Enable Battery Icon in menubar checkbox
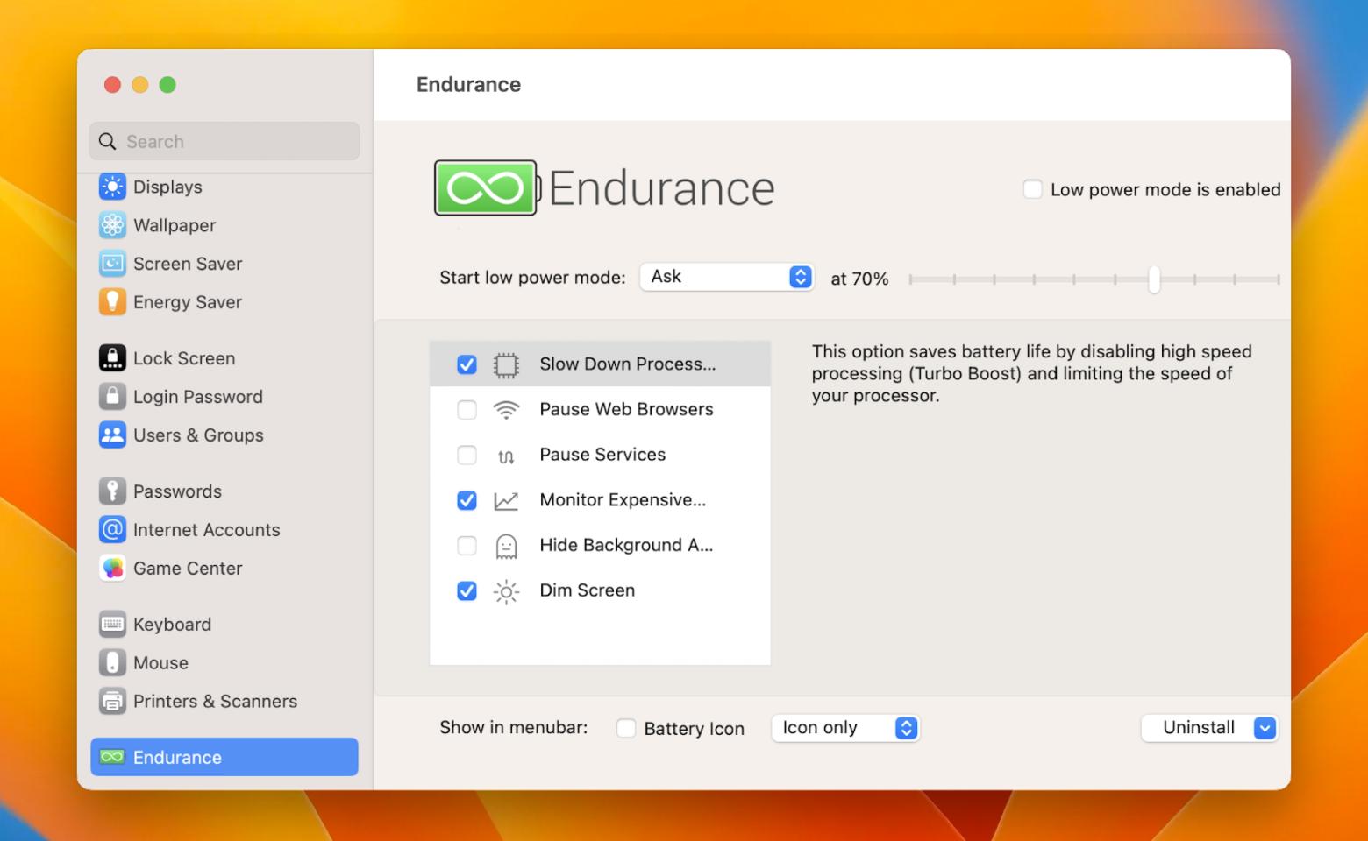Viewport: 1368px width, 841px height. click(626, 728)
